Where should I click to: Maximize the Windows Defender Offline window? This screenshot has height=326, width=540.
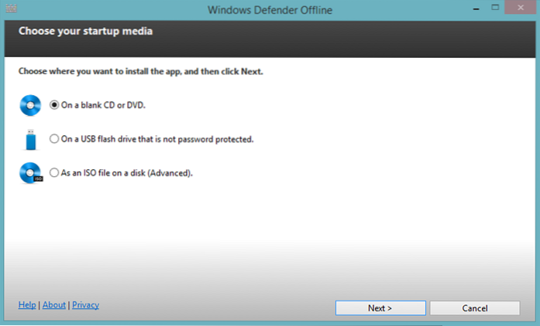pos(495,8)
